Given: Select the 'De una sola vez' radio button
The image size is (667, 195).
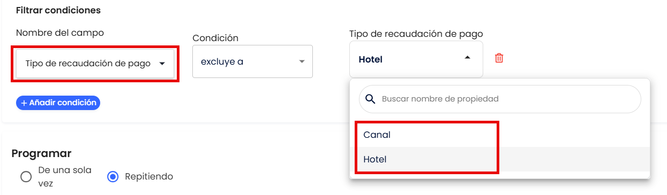Looking at the screenshot, I should pos(26,177).
